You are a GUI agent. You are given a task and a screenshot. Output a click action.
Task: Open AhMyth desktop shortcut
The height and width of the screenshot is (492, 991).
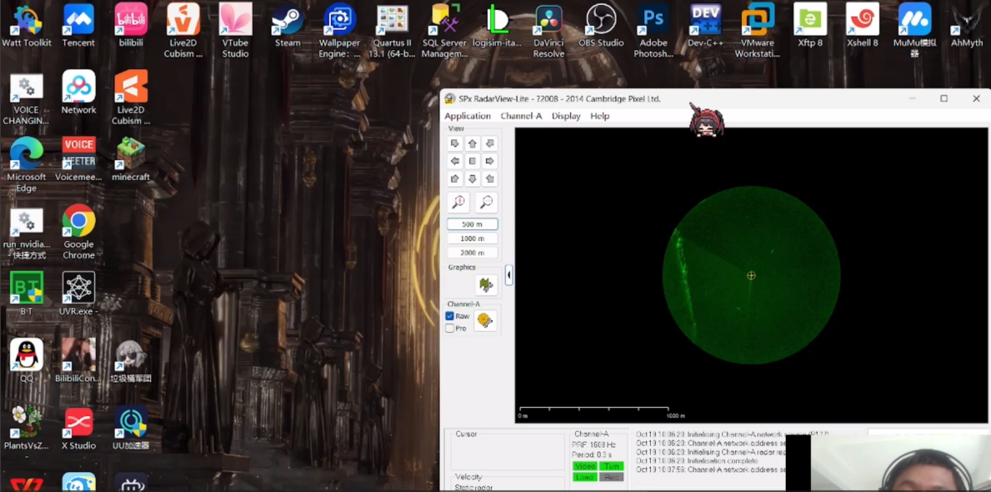pyautogui.click(x=967, y=25)
